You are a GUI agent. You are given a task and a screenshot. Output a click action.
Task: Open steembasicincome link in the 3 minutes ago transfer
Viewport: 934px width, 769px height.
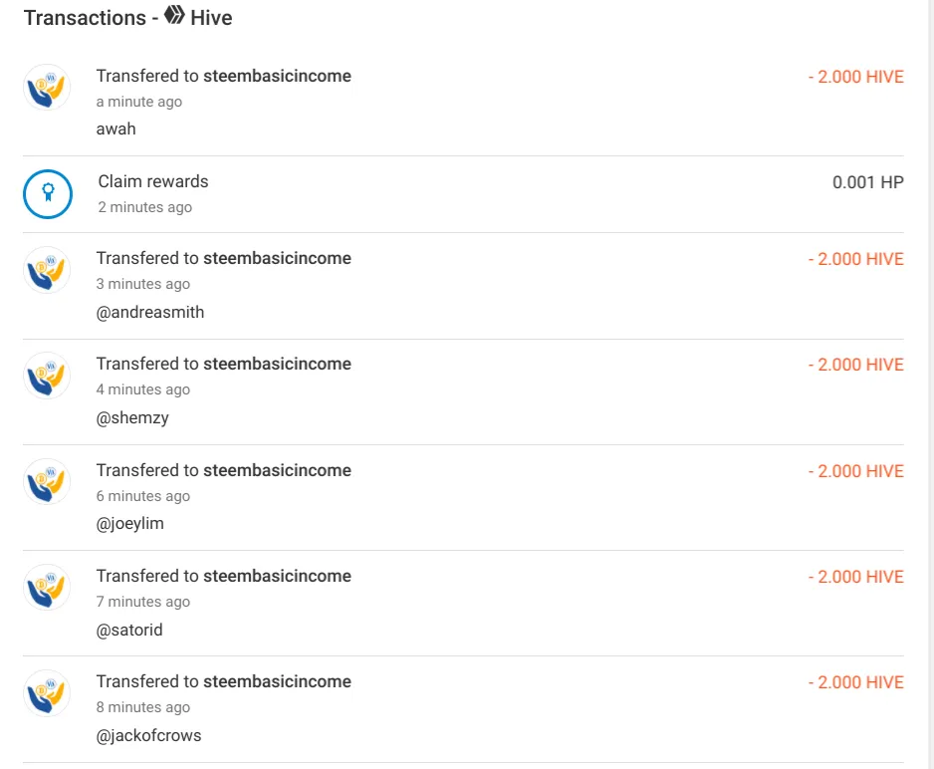coord(277,259)
